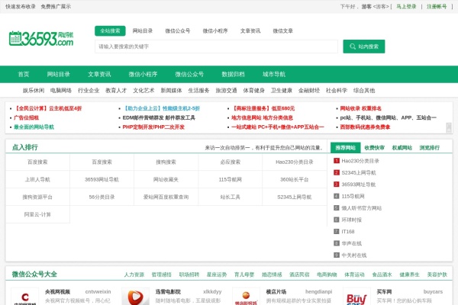This screenshot has width=458, height=305.
Task: Open the 教育人才 category
Action: [x=116, y=91]
